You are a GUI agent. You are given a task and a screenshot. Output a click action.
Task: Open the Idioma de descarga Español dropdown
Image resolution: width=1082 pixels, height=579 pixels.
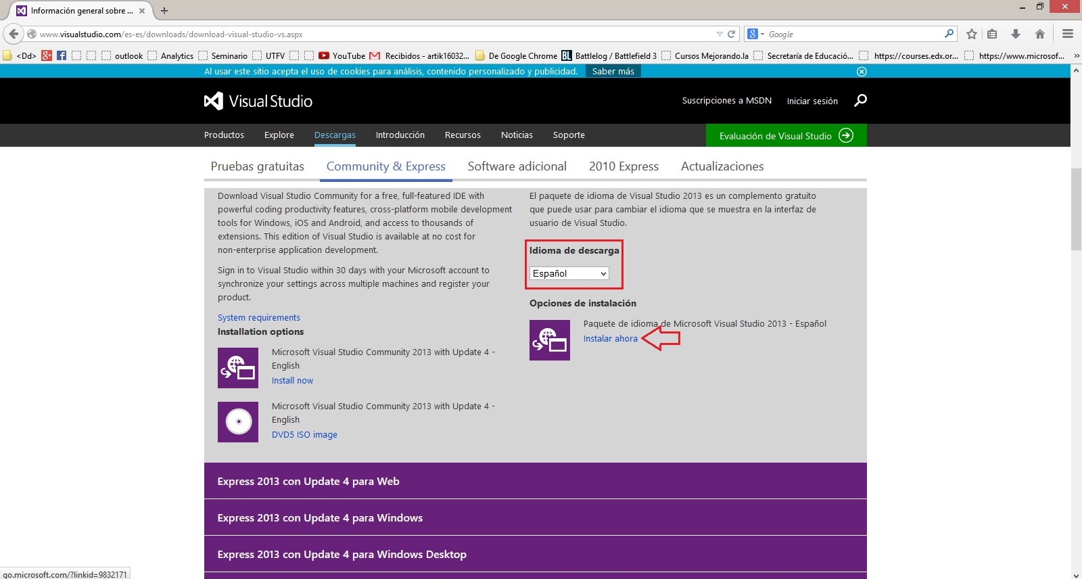coord(569,273)
